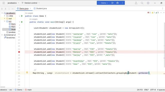Open Demo class in project tree
The width and height of the screenshot is (165, 92).
(x=12, y=24)
